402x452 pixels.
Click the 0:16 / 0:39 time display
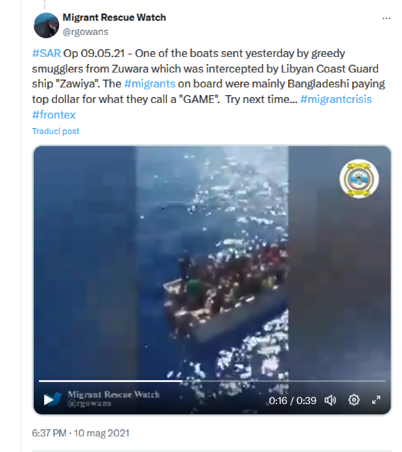(x=293, y=400)
